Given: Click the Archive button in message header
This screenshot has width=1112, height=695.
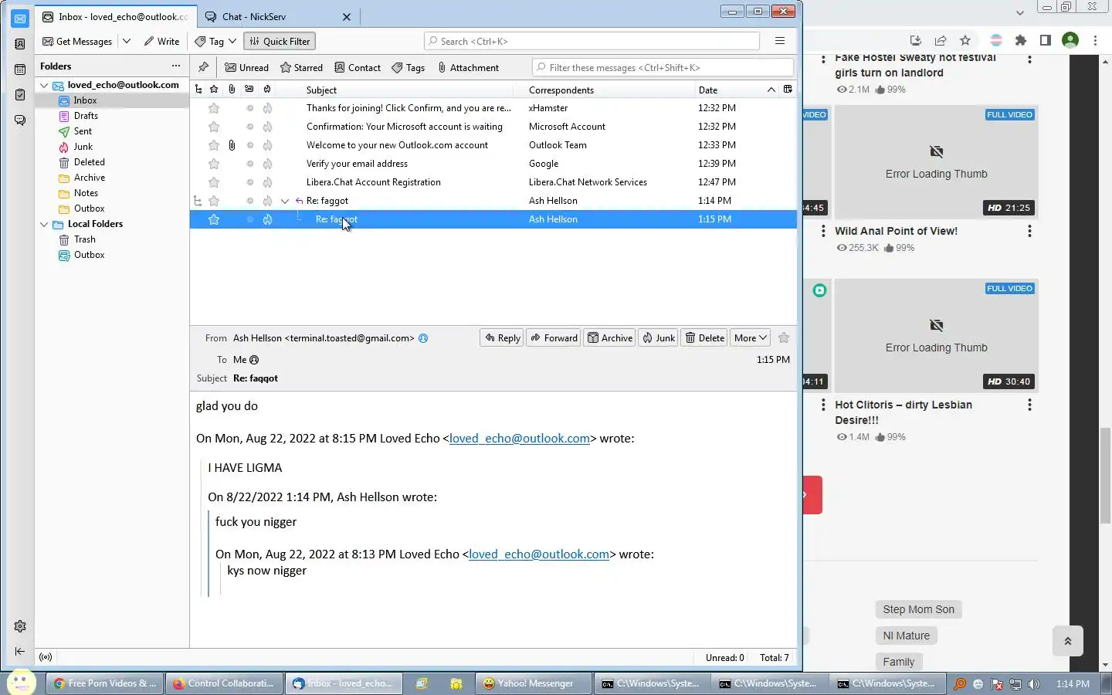Looking at the screenshot, I should pos(610,338).
